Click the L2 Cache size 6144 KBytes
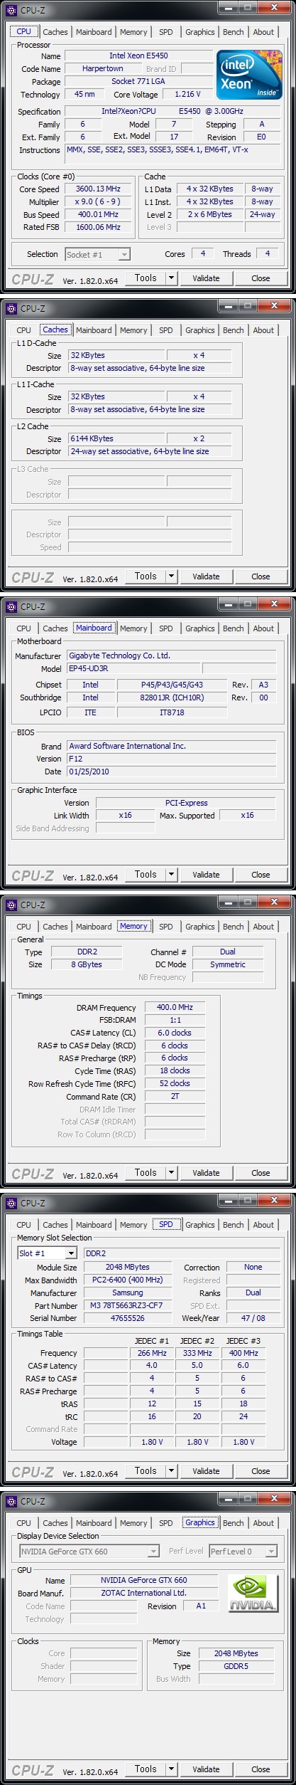Image resolution: width=296 pixels, height=1785 pixels. (x=115, y=438)
